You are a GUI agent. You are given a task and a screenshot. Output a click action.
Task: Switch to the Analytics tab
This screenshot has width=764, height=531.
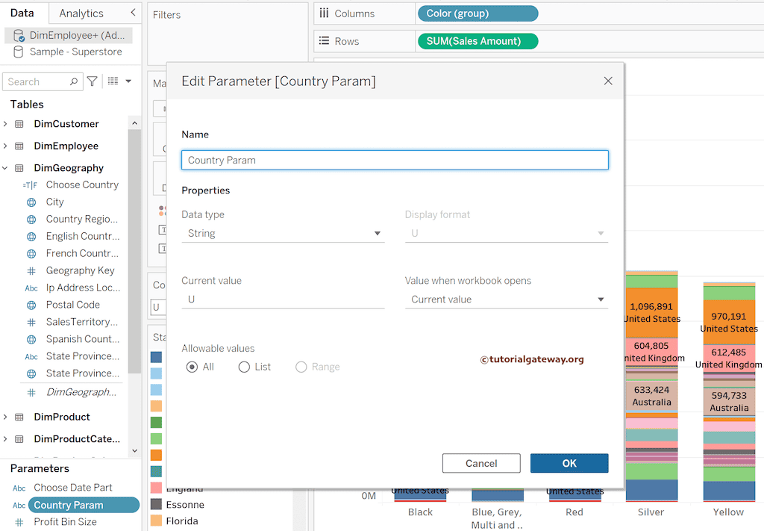click(81, 13)
